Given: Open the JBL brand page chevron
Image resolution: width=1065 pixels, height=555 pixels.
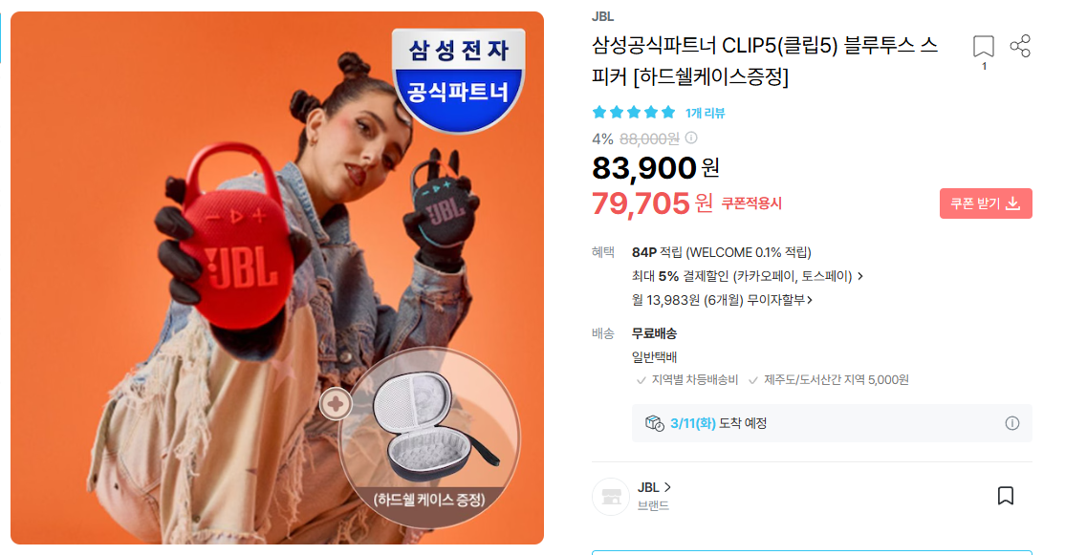Looking at the screenshot, I should (x=667, y=487).
